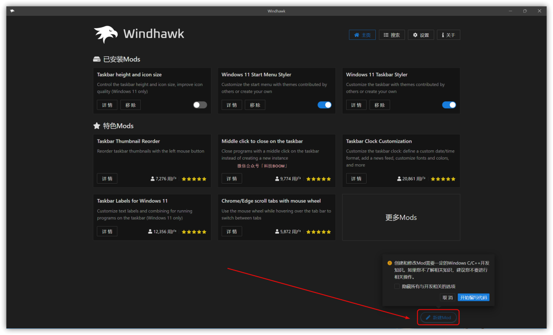Click the 特色Mods star icon
Screen dimensions: 553x335
[97, 126]
